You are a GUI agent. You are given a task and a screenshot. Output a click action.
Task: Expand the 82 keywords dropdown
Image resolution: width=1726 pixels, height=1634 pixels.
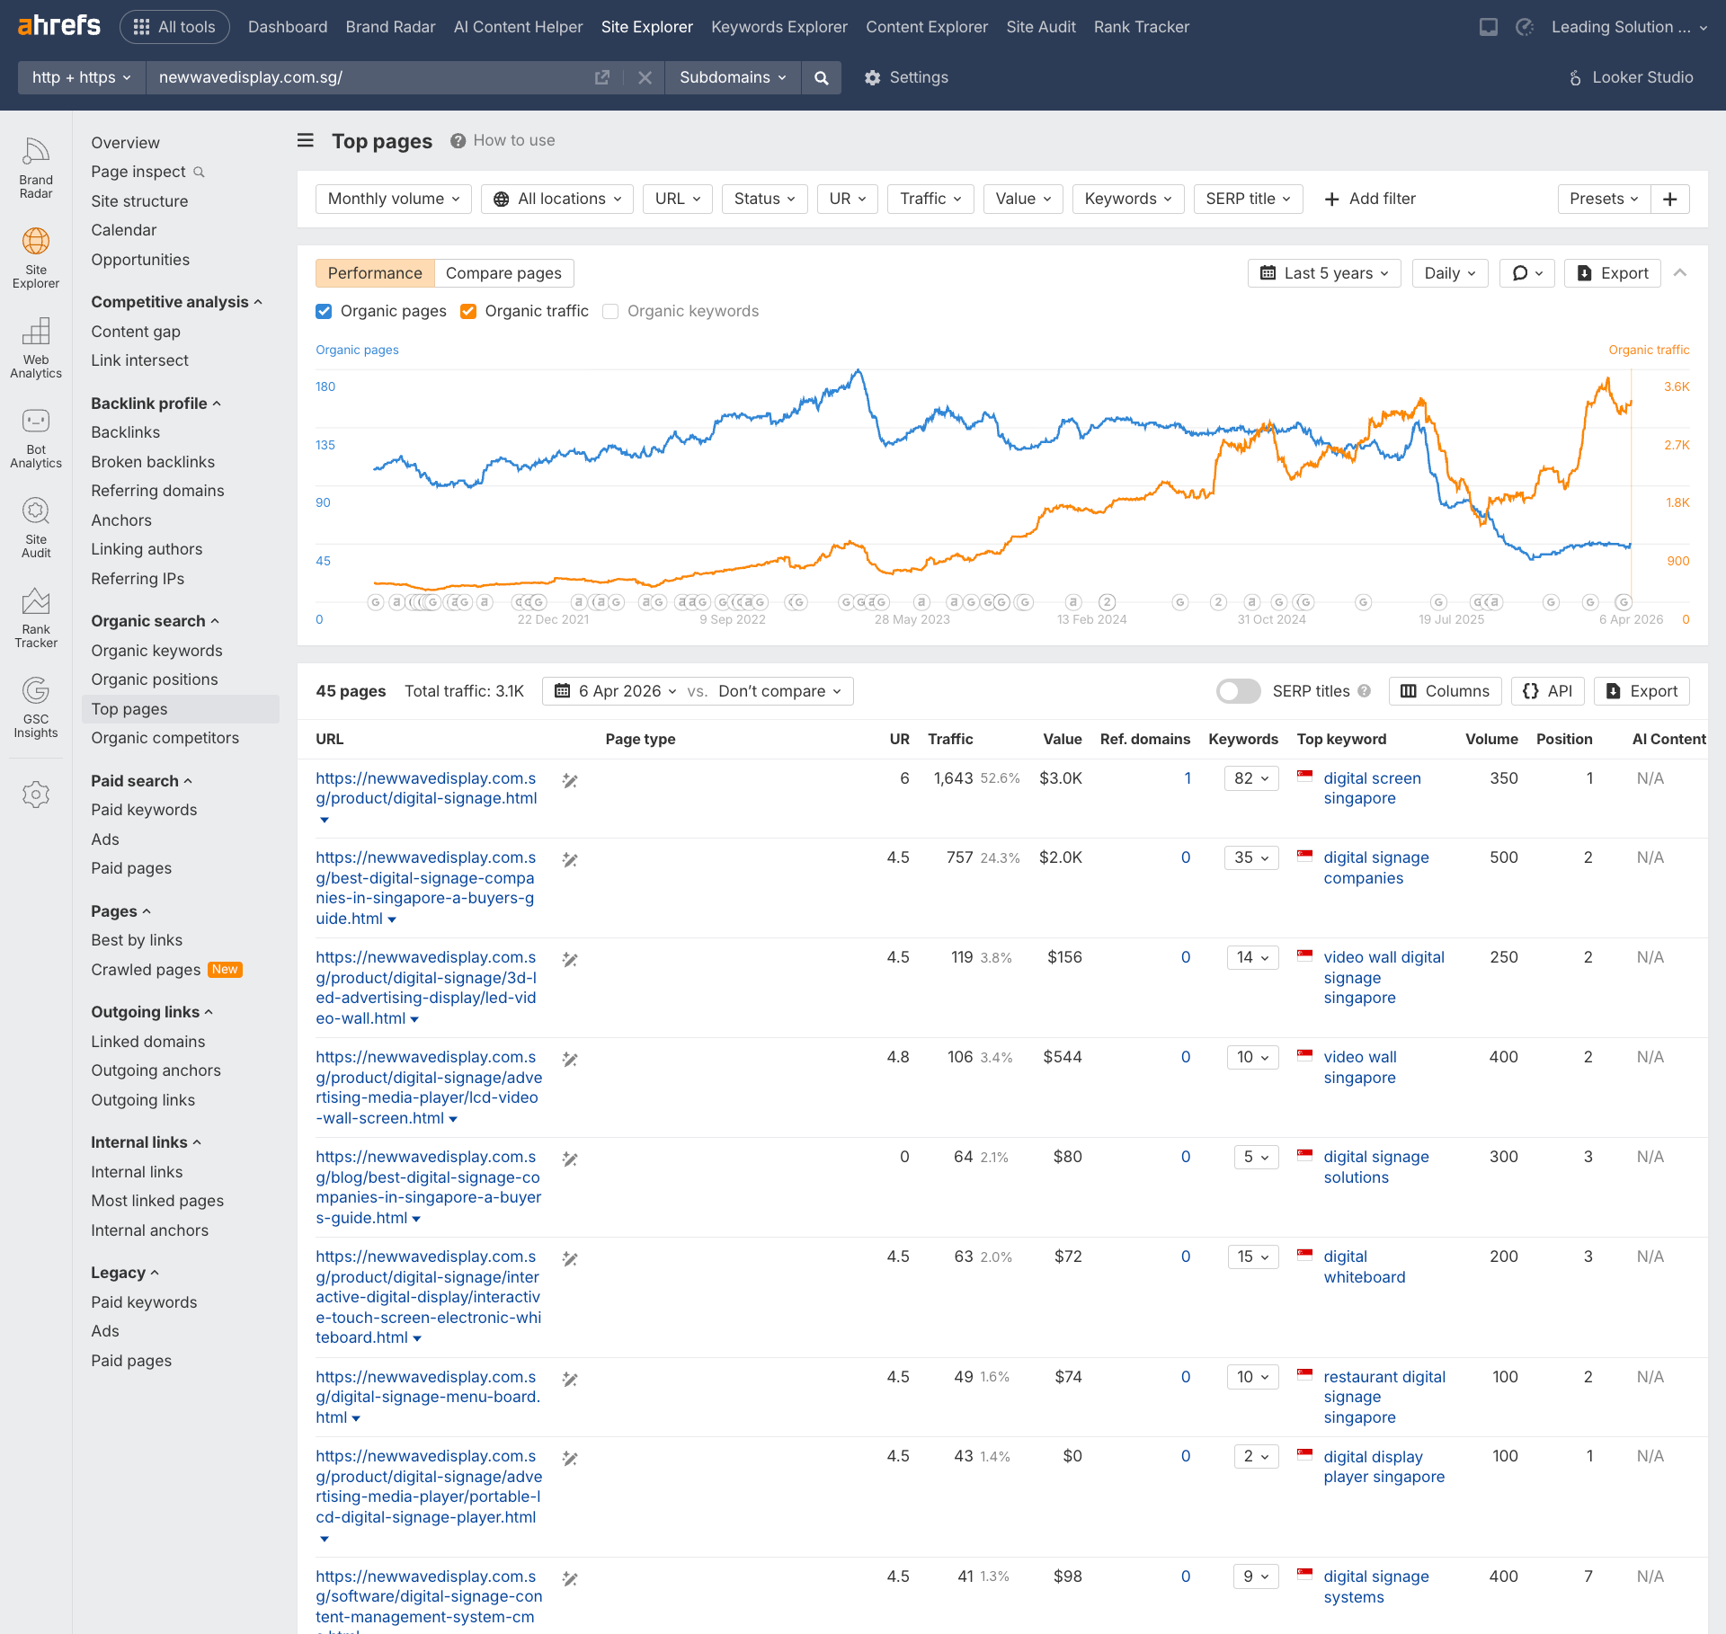pyautogui.click(x=1251, y=778)
